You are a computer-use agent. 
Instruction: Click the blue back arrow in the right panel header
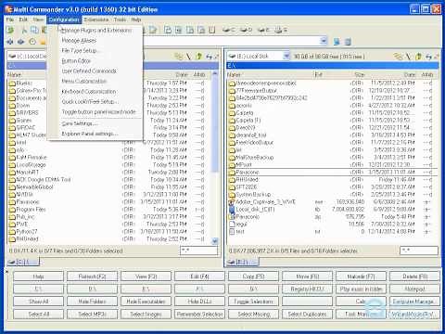[x=428, y=57]
